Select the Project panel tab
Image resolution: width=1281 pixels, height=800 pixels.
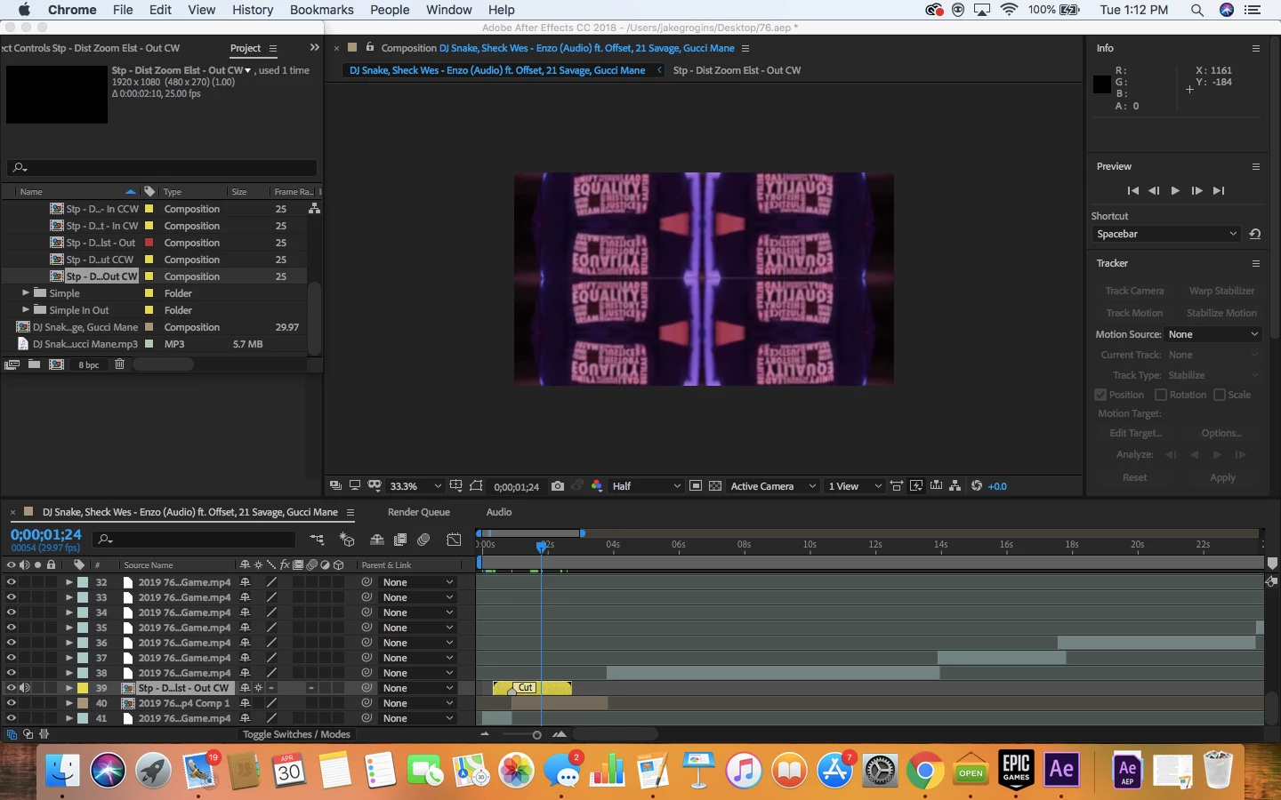246,48
